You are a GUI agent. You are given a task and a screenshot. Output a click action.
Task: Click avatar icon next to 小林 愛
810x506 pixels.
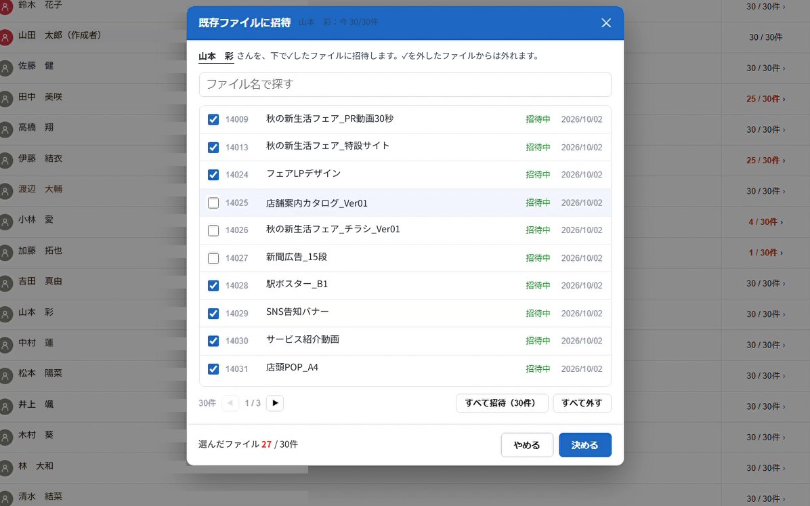tap(5, 222)
